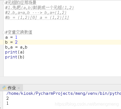
Task: Click the blog.csdn.net watermark link
Action: pyautogui.click(x=87, y=104)
